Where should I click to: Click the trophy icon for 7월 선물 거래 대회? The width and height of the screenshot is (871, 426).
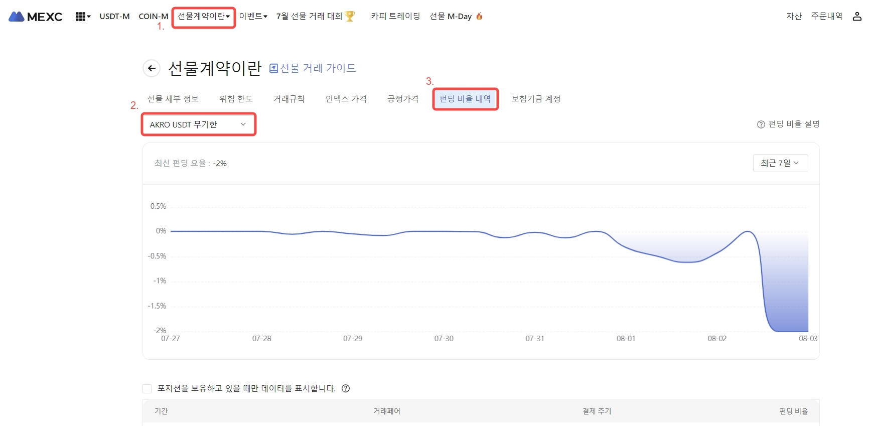350,16
